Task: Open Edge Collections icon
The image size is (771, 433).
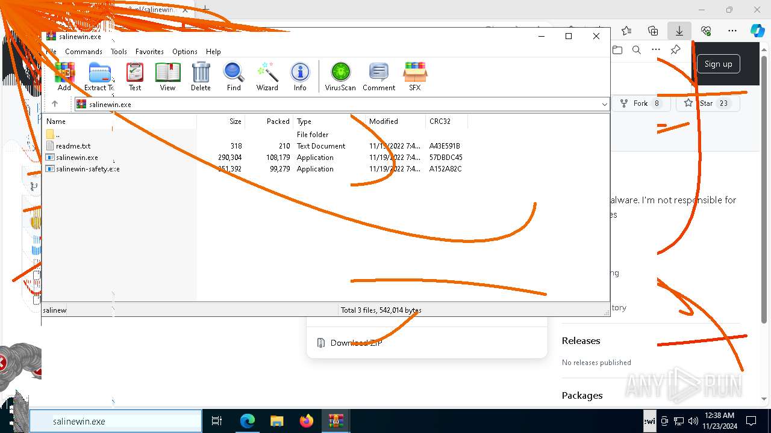Action: pyautogui.click(x=653, y=31)
